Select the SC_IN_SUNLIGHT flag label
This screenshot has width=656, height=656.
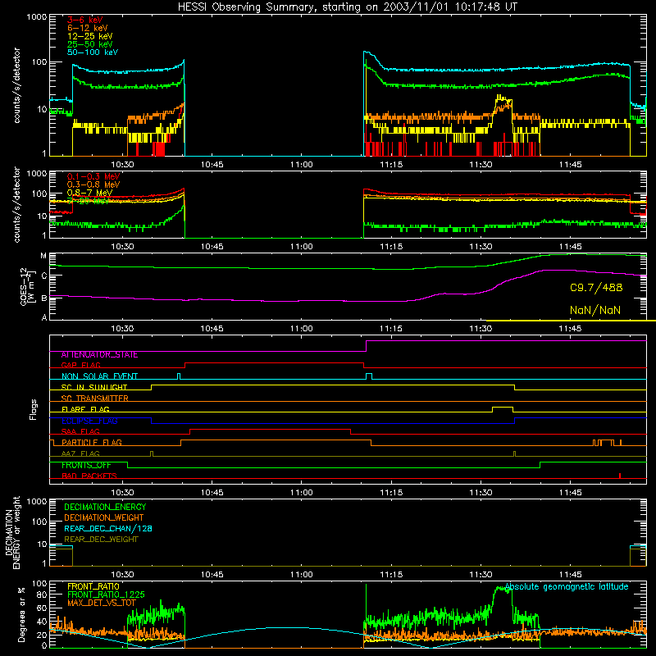94,387
